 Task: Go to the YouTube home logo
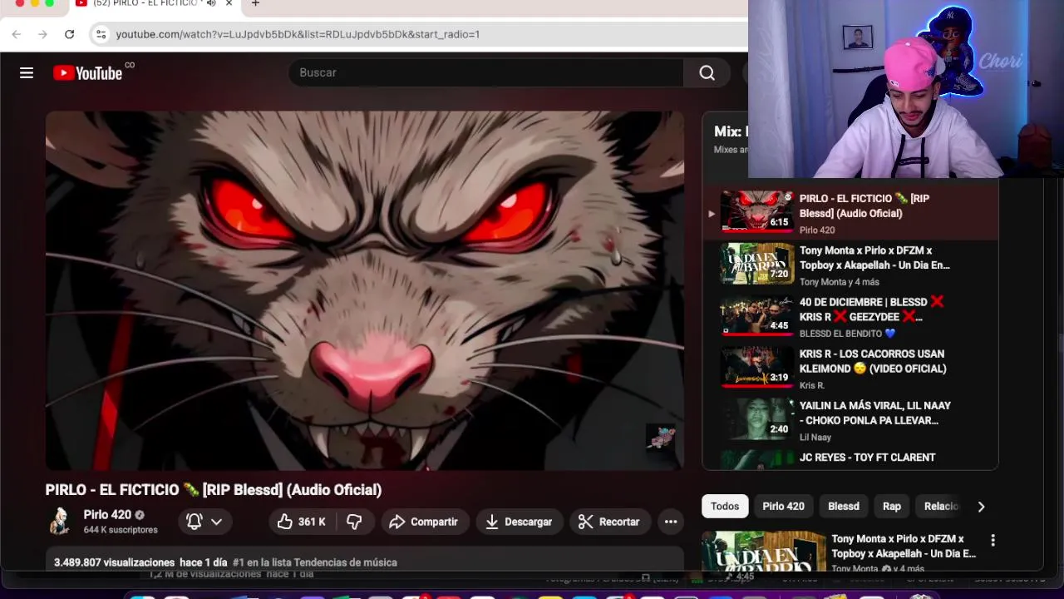[88, 73]
